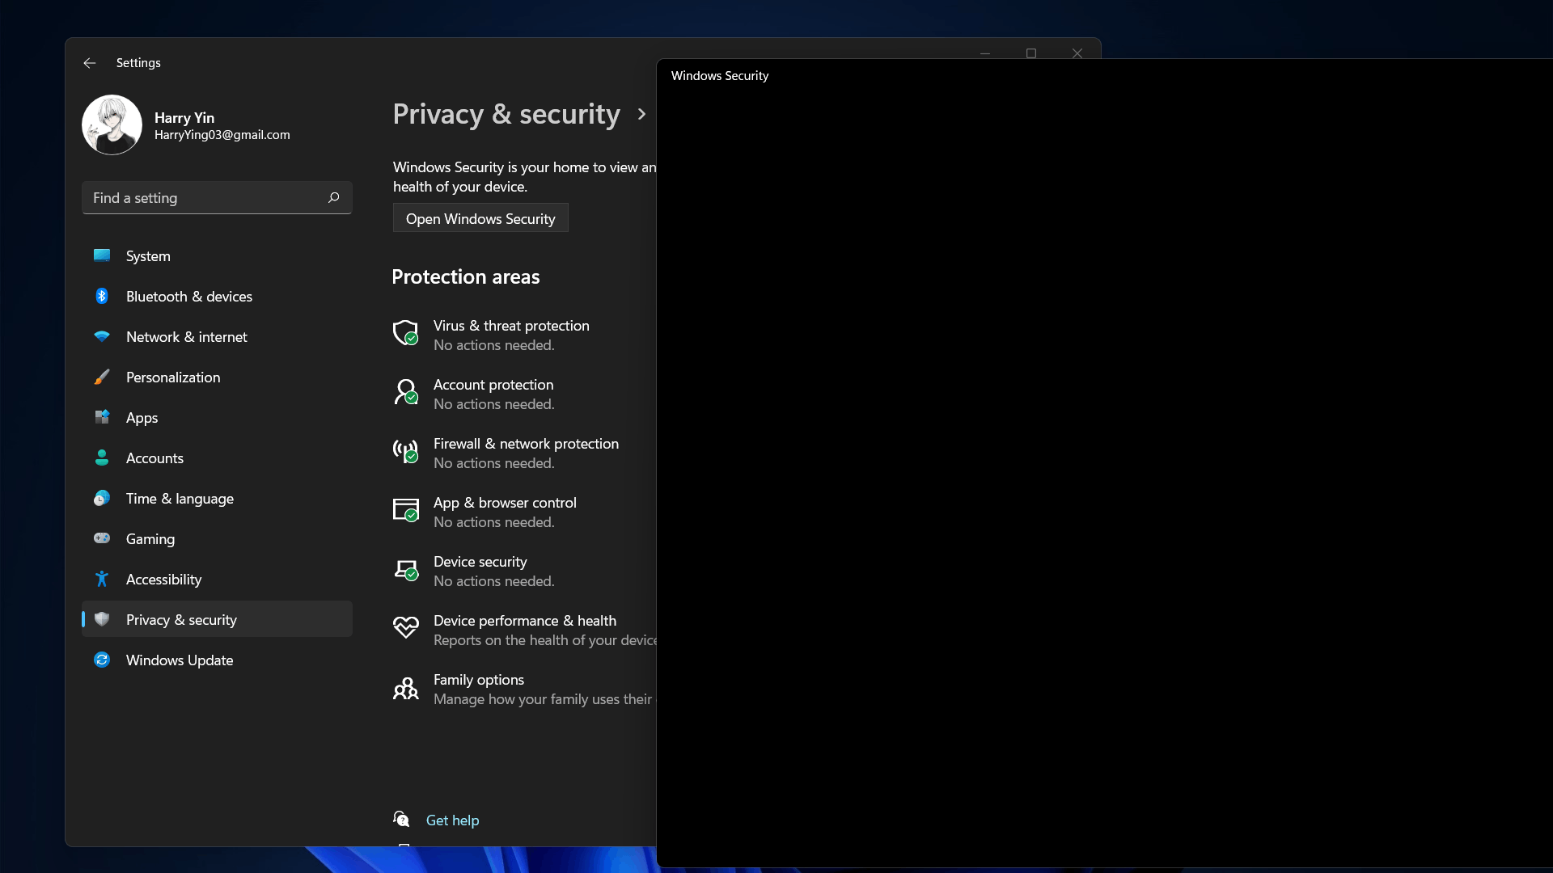
Task: Open Personalization category
Action: coord(217,377)
